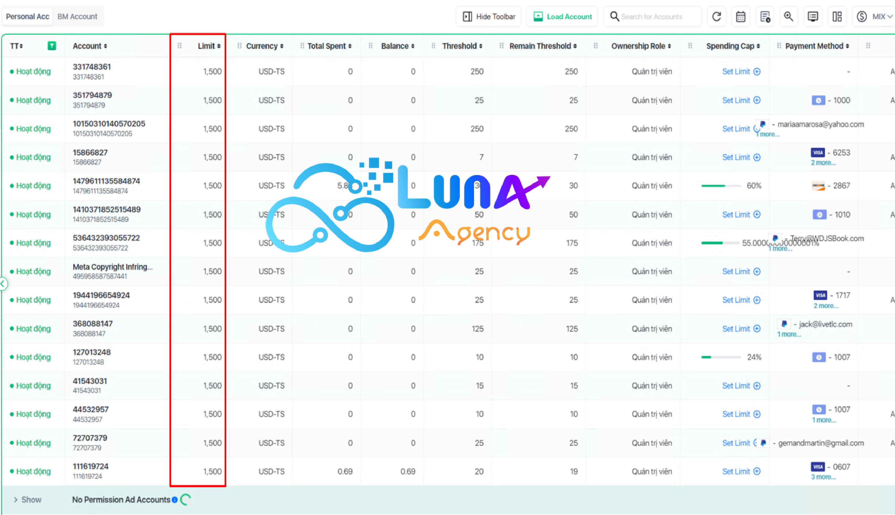This screenshot has height=515, width=895.
Task: Click the Discover card icon ending 2867
Action: 818,186
